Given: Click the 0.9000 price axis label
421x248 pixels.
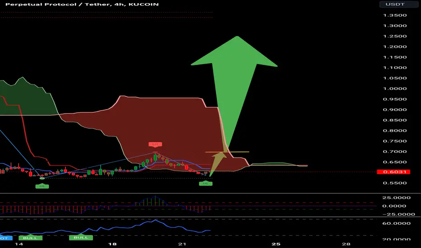Looking at the screenshot, I should (395, 110).
